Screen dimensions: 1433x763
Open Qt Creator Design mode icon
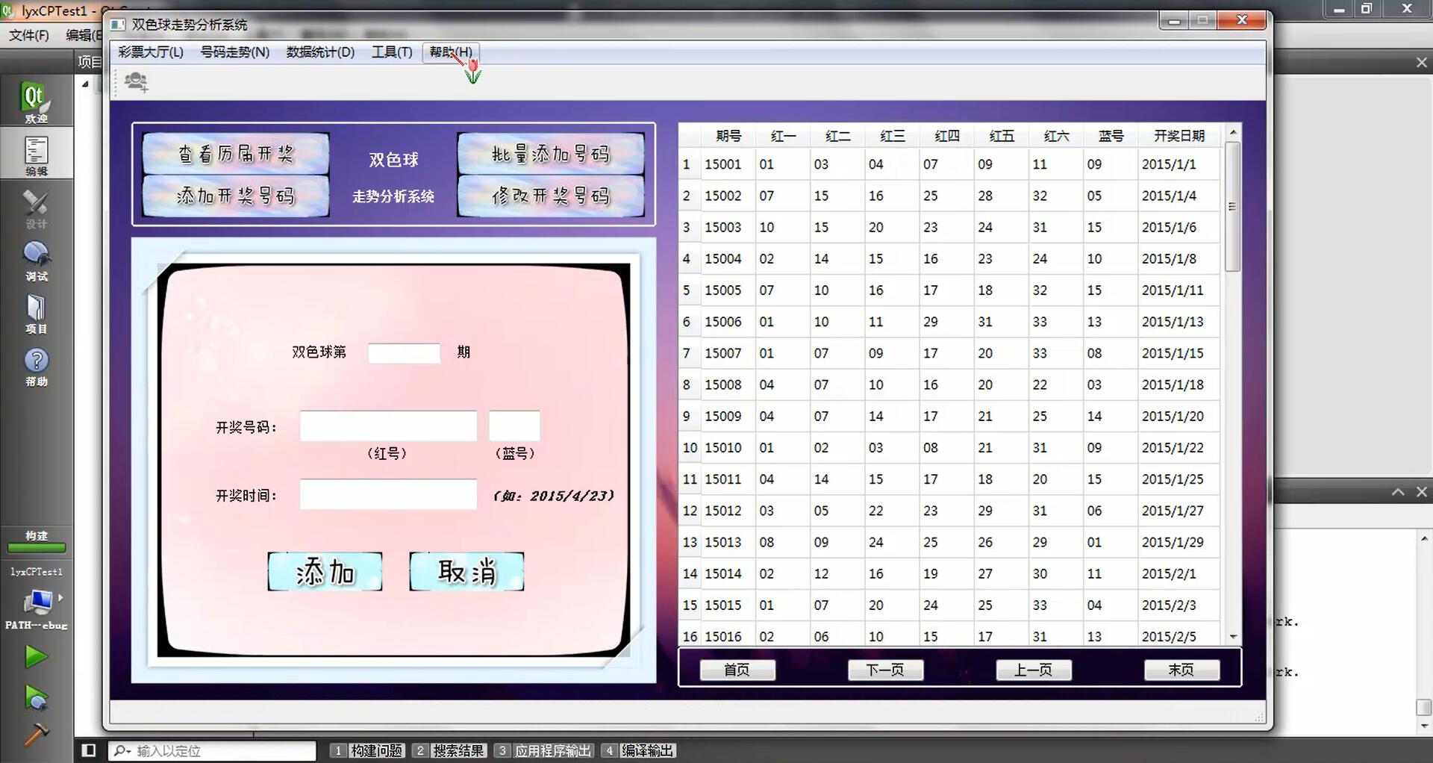pyautogui.click(x=36, y=208)
